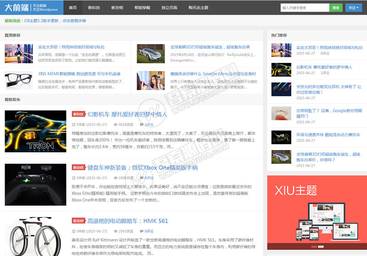The height and width of the screenshot is (256, 367).
Task: Open the 首页 navigation tab
Action: 73,8
